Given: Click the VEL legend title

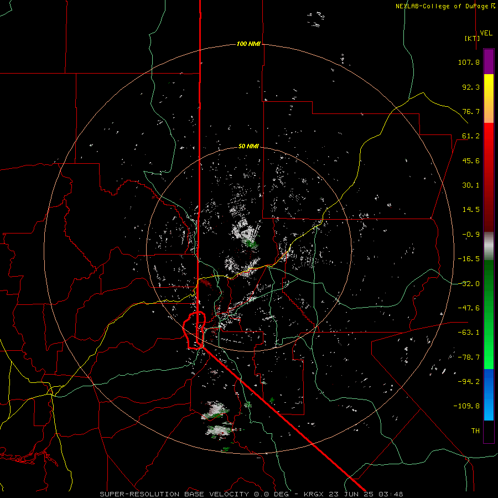Looking at the screenshot, I should (486, 33).
